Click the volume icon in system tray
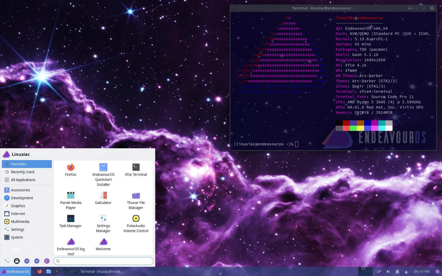The image size is (442, 276). [388, 272]
